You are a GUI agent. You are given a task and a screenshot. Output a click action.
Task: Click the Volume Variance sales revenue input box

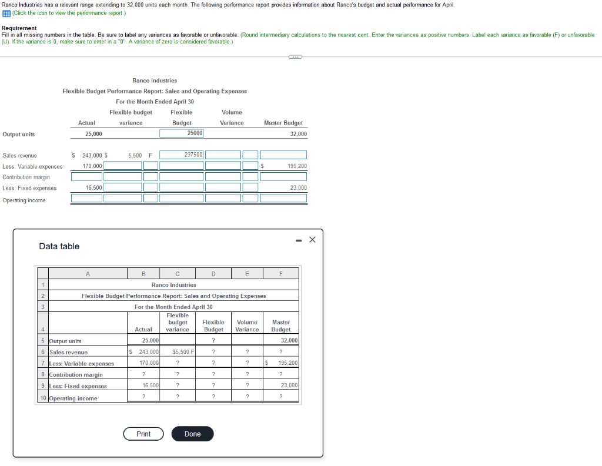point(223,155)
